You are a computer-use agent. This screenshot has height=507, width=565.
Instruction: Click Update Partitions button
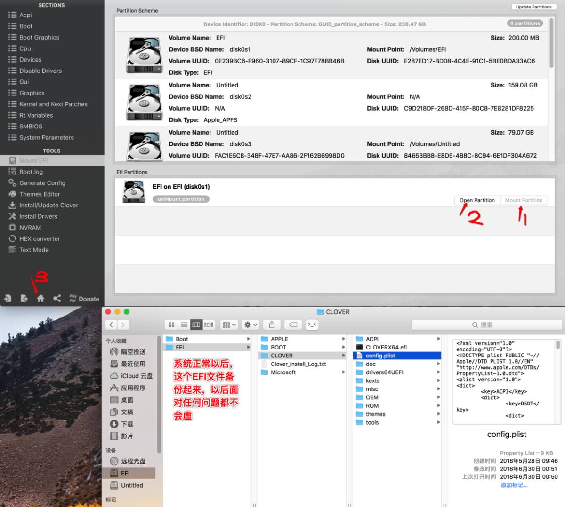[x=533, y=7]
